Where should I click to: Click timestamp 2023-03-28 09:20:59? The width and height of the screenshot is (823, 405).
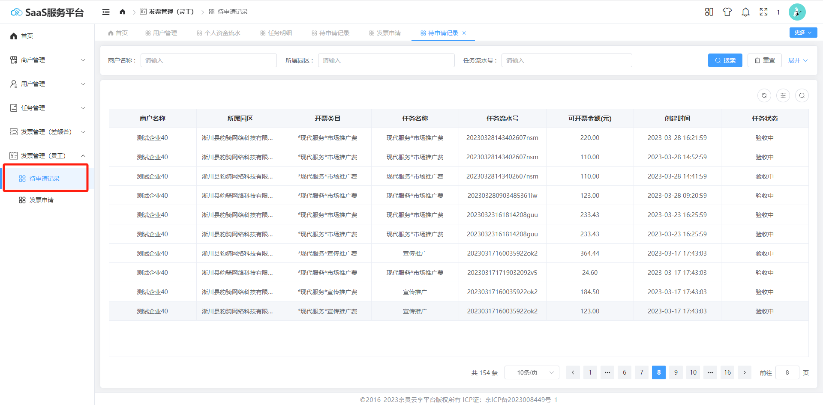[x=677, y=196]
